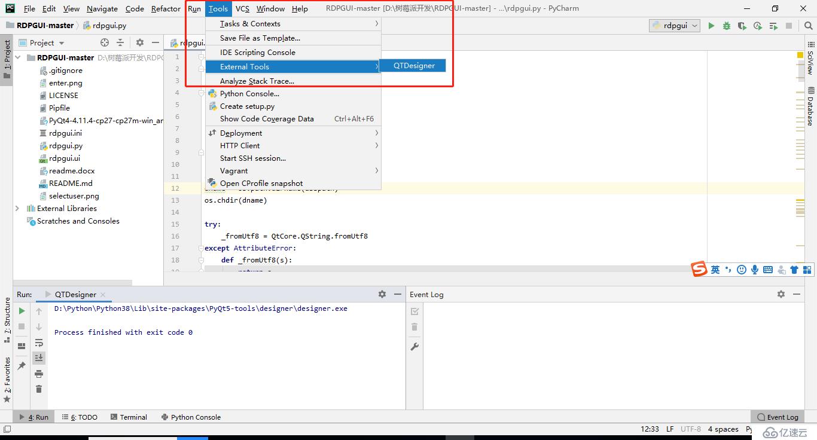Collapse all using Project panel collapse icon

[120, 42]
